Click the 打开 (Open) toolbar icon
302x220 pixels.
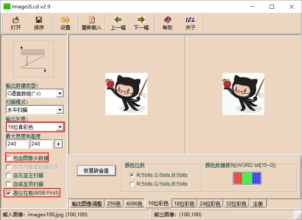pyautogui.click(x=16, y=20)
